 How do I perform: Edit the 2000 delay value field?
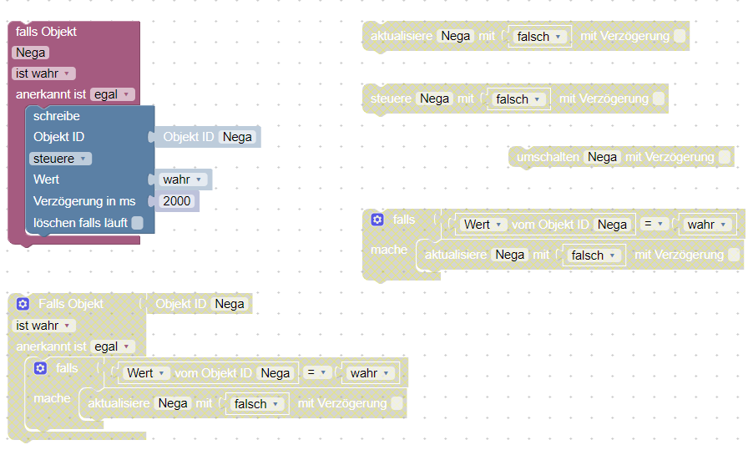177,201
